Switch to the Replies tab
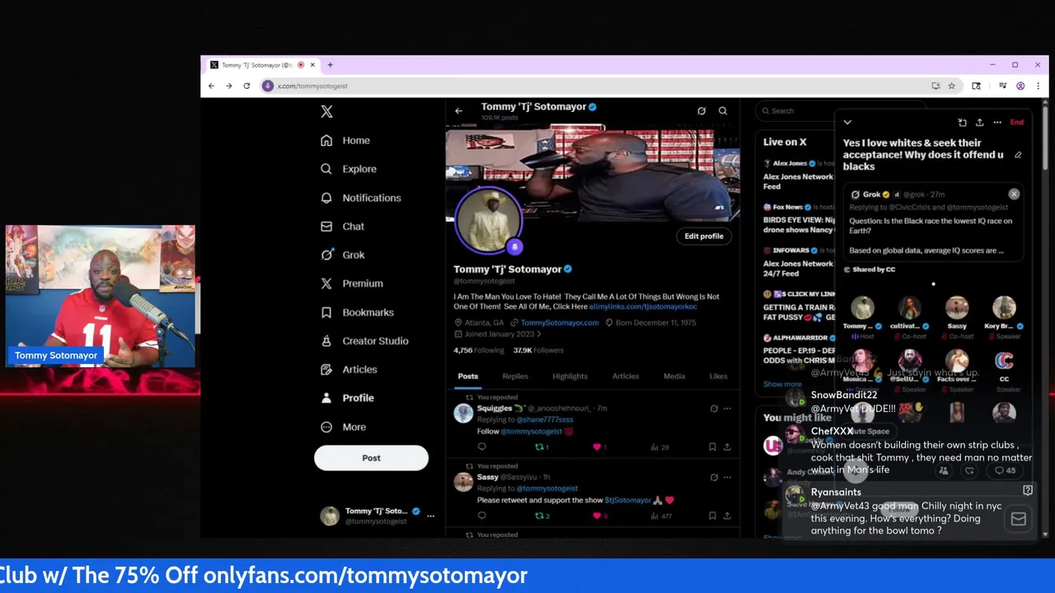This screenshot has width=1055, height=593. click(x=515, y=376)
